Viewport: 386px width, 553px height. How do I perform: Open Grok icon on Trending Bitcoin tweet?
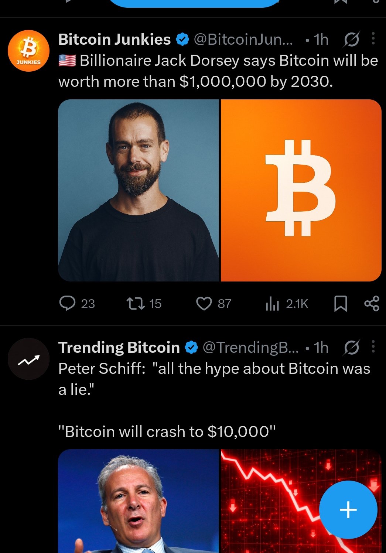351,348
